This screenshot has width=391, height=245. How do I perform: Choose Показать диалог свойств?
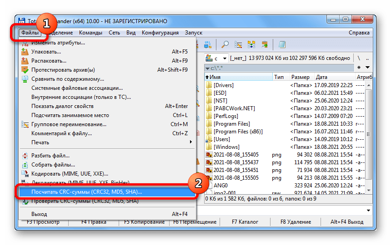pyautogui.click(x=107, y=106)
